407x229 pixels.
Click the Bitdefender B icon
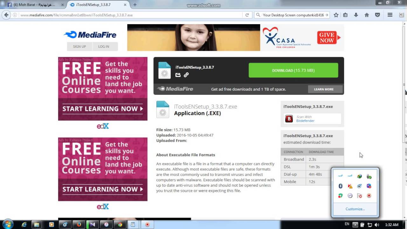[289, 119]
